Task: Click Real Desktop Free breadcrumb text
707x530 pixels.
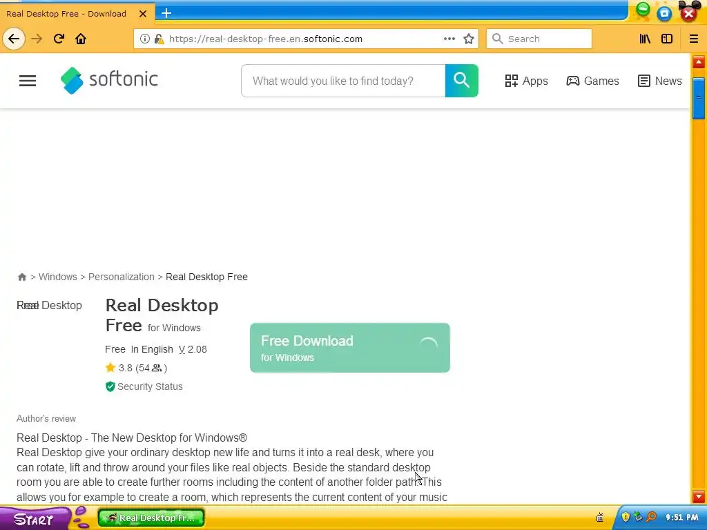Action: pyautogui.click(x=206, y=277)
